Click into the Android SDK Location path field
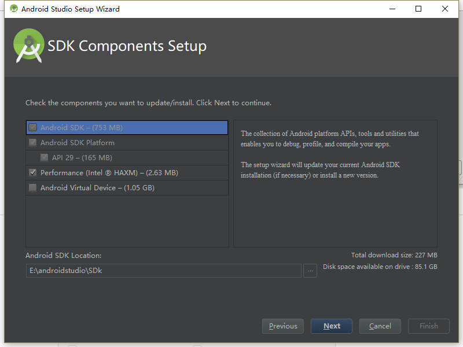 [x=164, y=271]
